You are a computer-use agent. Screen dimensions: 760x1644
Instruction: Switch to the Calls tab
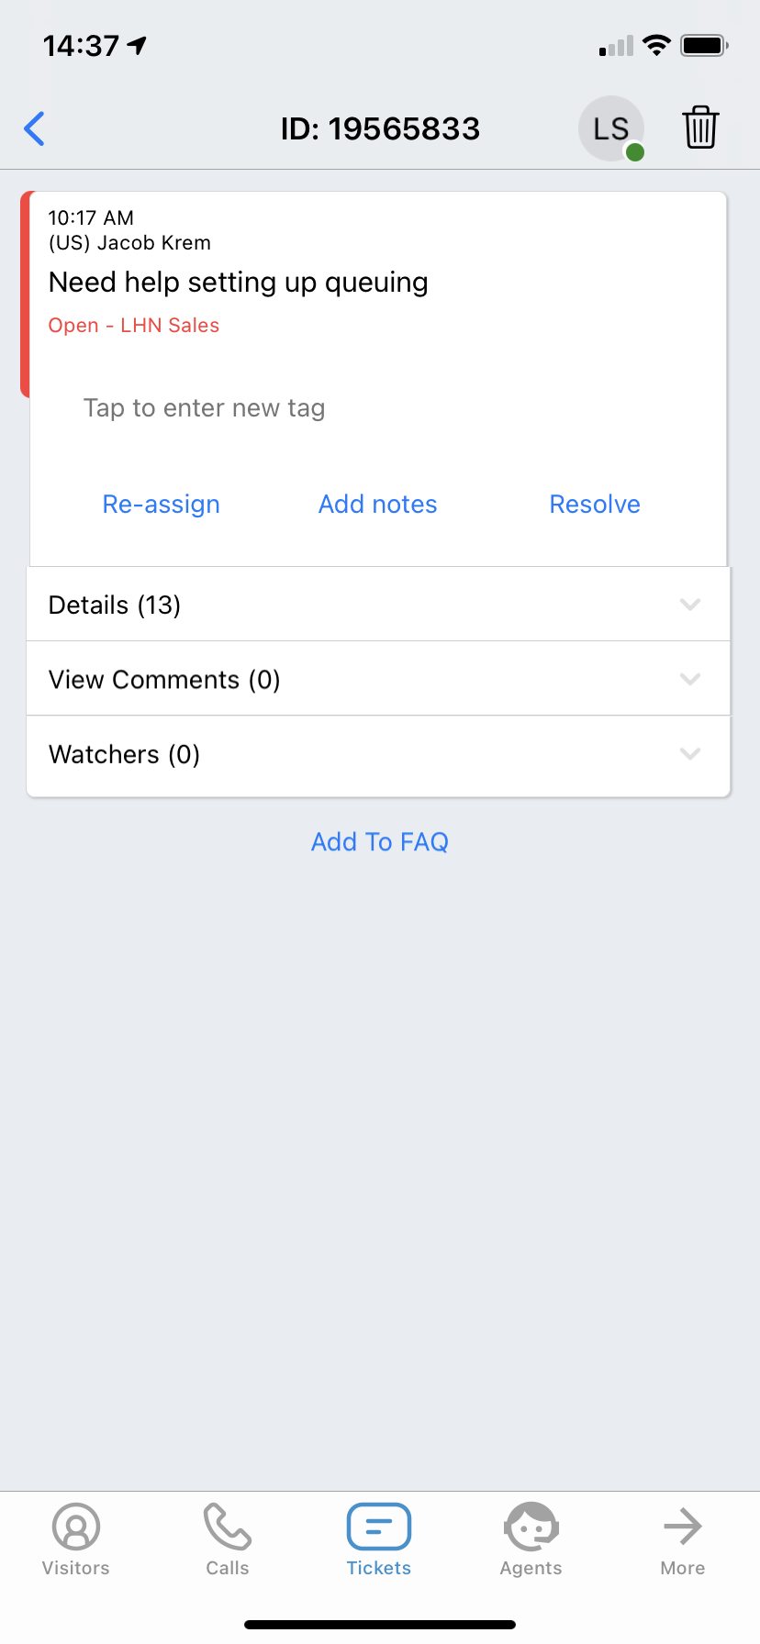[x=228, y=1538]
